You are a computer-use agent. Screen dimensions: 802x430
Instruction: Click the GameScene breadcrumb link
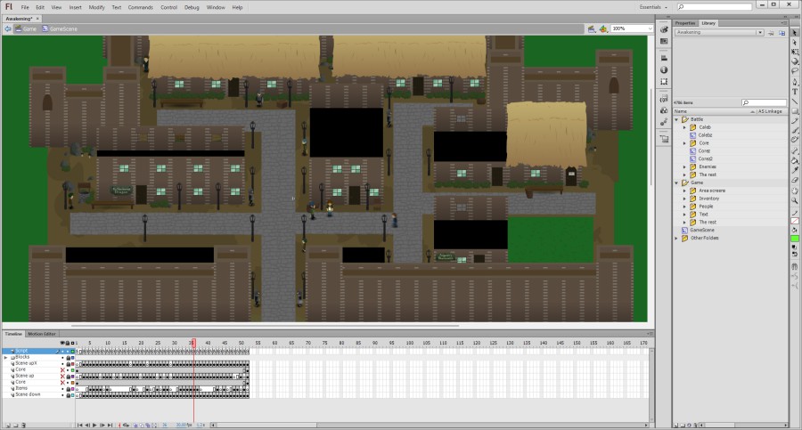coord(63,28)
